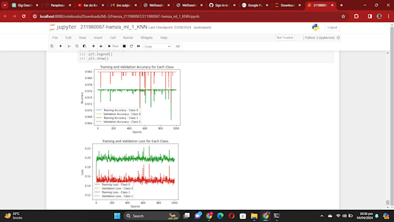Click the Jupyter logo
This screenshot has width=394, height=222.
point(63,27)
